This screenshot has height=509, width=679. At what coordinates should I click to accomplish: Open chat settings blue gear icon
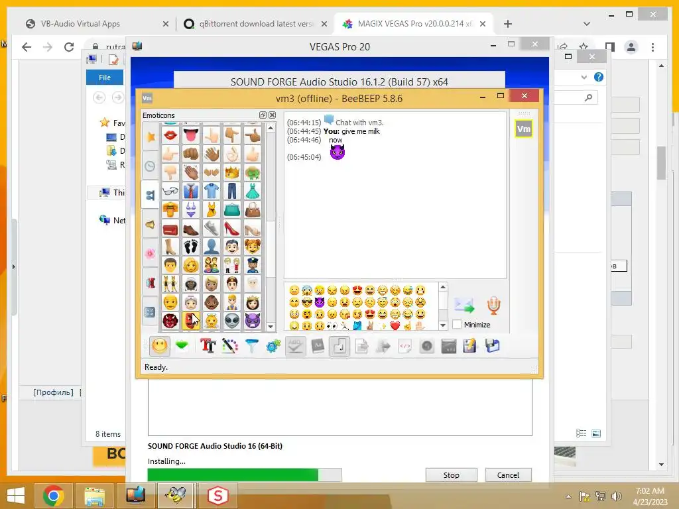(273, 346)
